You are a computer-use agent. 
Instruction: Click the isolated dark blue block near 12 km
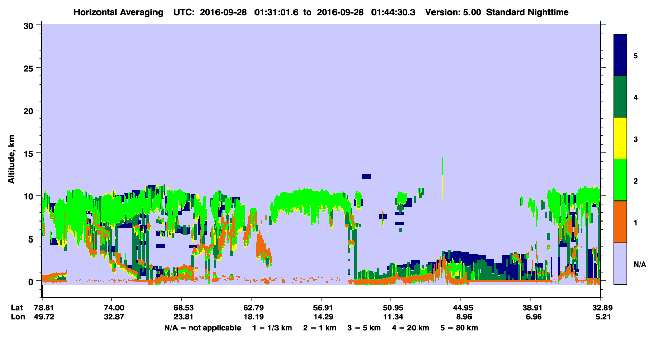[x=366, y=176]
